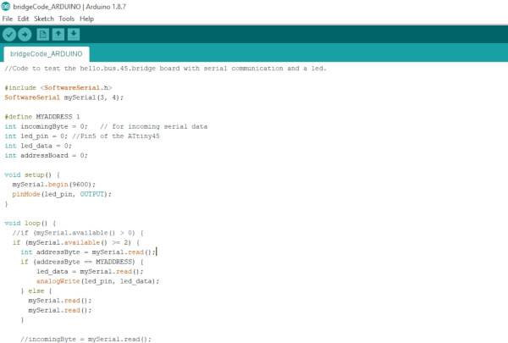Screen dimensions: 508x343
Task: Click the 'if (addressByte == MYADDRESS)' line
Action: (x=82, y=262)
